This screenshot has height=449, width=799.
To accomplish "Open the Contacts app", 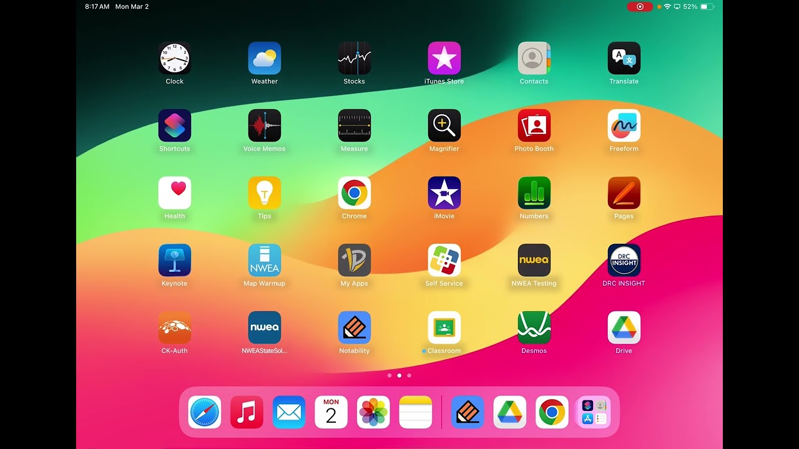I will (534, 58).
